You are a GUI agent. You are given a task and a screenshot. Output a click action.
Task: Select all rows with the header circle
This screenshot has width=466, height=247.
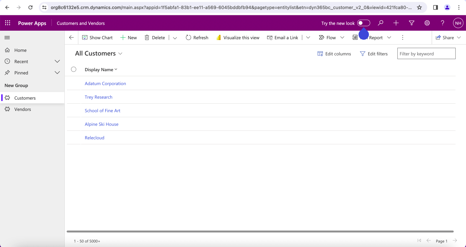(x=74, y=69)
